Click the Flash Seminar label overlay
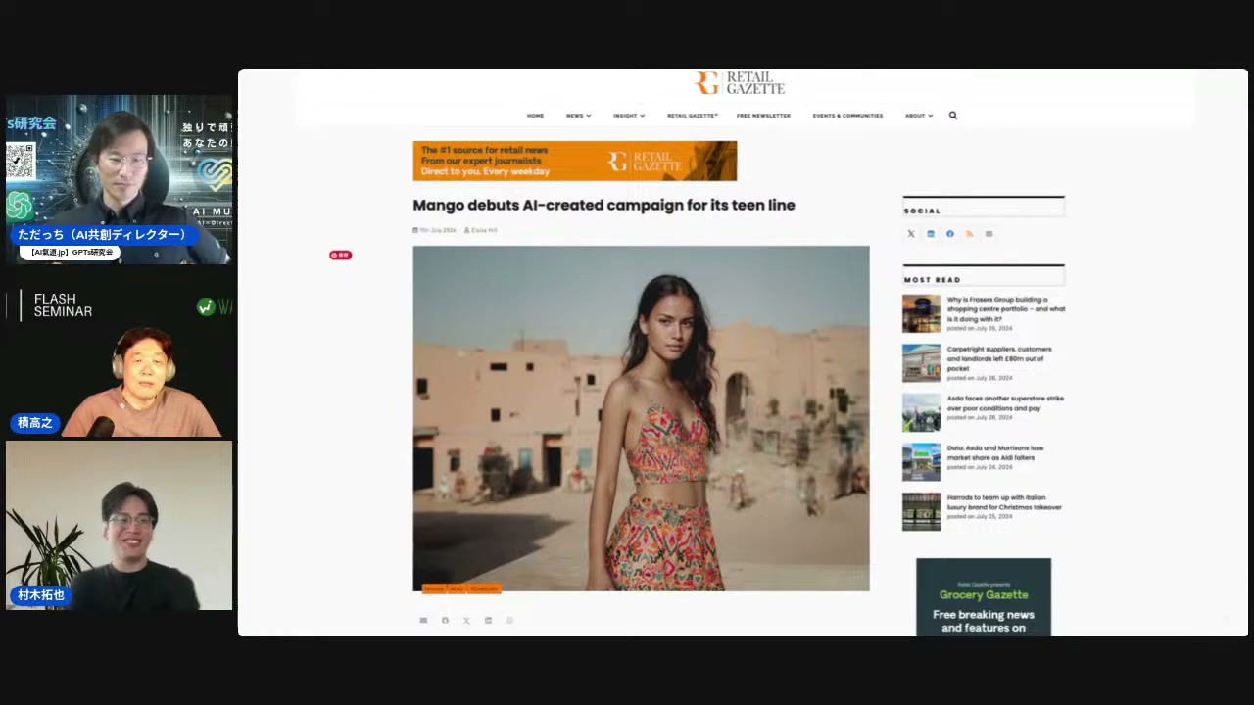Image resolution: width=1254 pixels, height=705 pixels. [x=63, y=305]
